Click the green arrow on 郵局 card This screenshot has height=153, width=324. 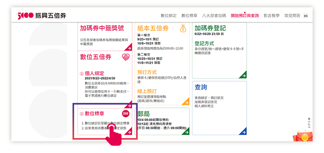(186, 132)
